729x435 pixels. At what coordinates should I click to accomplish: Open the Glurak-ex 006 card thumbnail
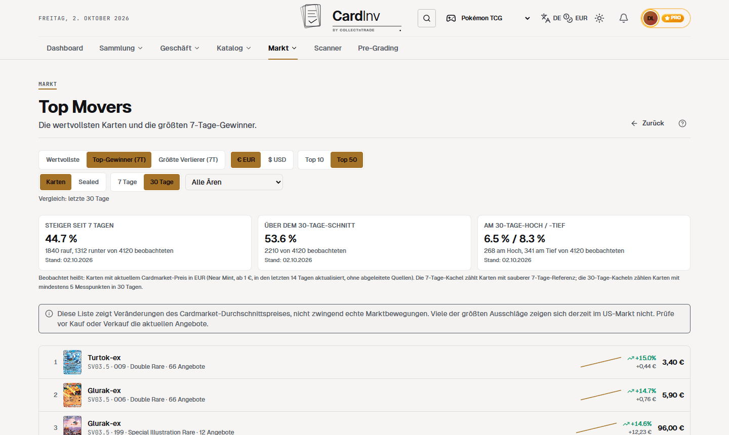72,395
